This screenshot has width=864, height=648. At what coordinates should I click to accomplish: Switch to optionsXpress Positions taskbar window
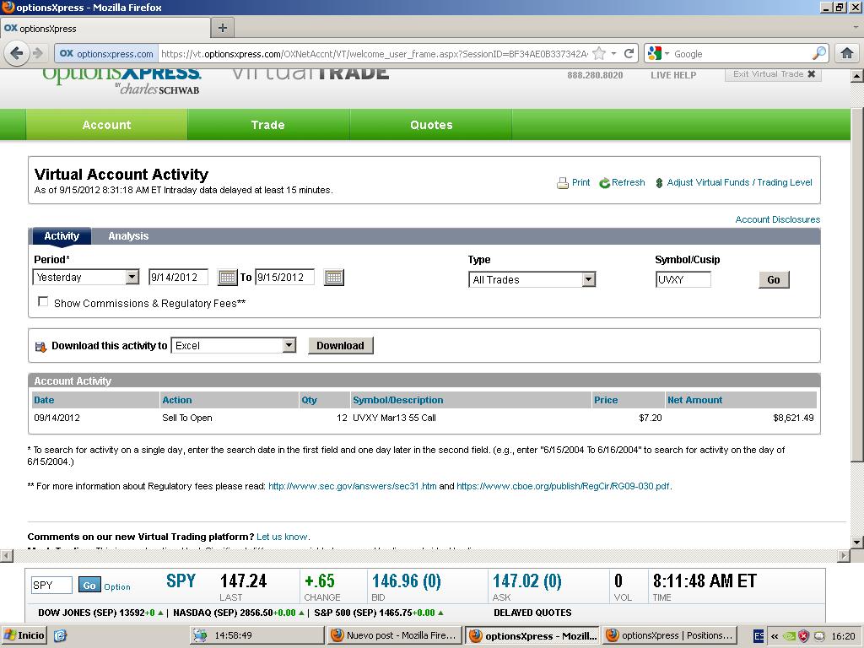(x=670, y=635)
